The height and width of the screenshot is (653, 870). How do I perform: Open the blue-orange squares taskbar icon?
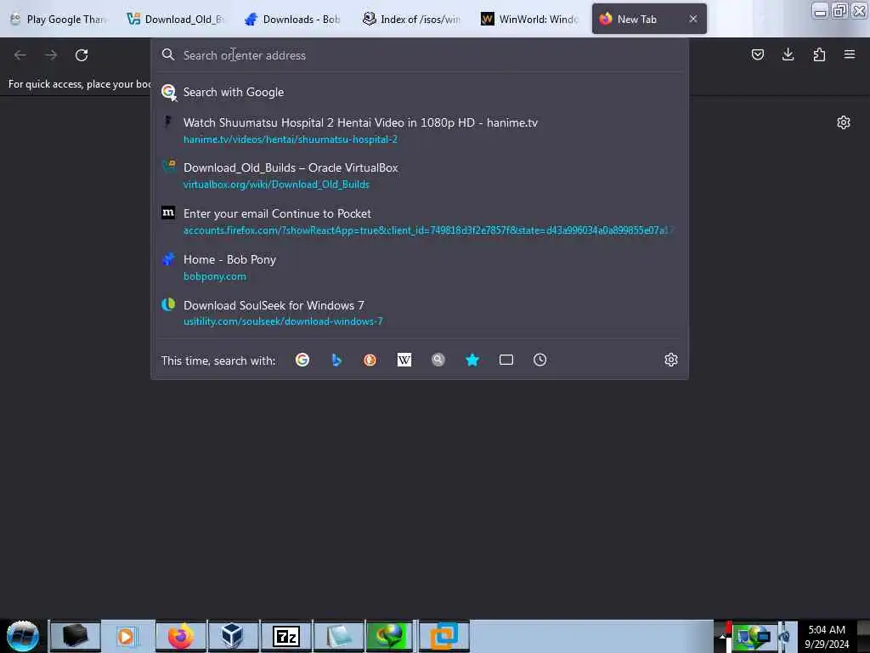click(443, 636)
